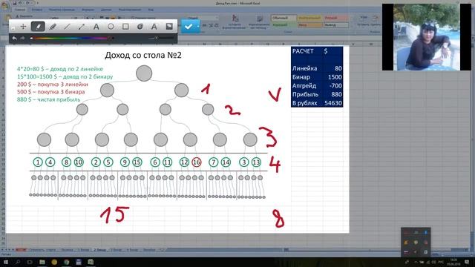The width and height of the screenshot is (475, 267).
Task: Confirm capture with blue checkmark button
Action: click(189, 27)
